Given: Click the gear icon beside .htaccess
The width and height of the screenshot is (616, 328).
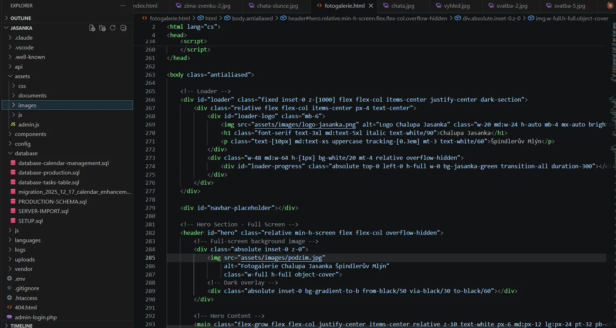Looking at the screenshot, I should tap(9, 298).
